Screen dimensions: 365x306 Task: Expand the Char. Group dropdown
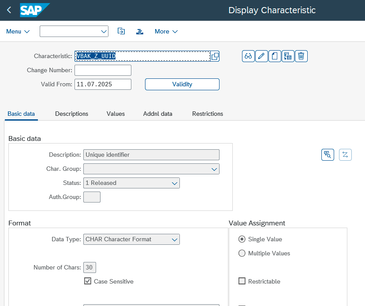pyautogui.click(x=214, y=169)
